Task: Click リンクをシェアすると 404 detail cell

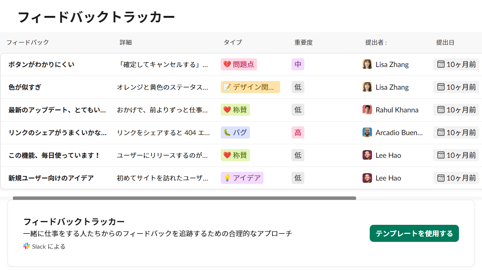Action: click(163, 132)
